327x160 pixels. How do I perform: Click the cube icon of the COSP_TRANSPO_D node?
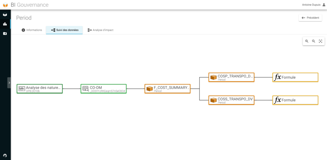pos(214,77)
